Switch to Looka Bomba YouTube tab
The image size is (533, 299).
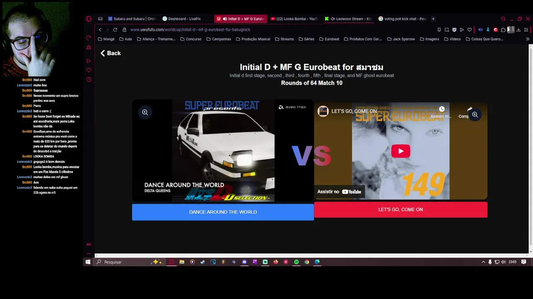click(294, 19)
